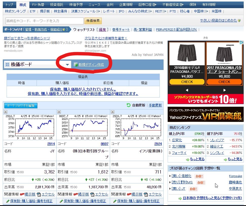Click the エクセル link for 日本取引所グループ

[x=102, y=194]
